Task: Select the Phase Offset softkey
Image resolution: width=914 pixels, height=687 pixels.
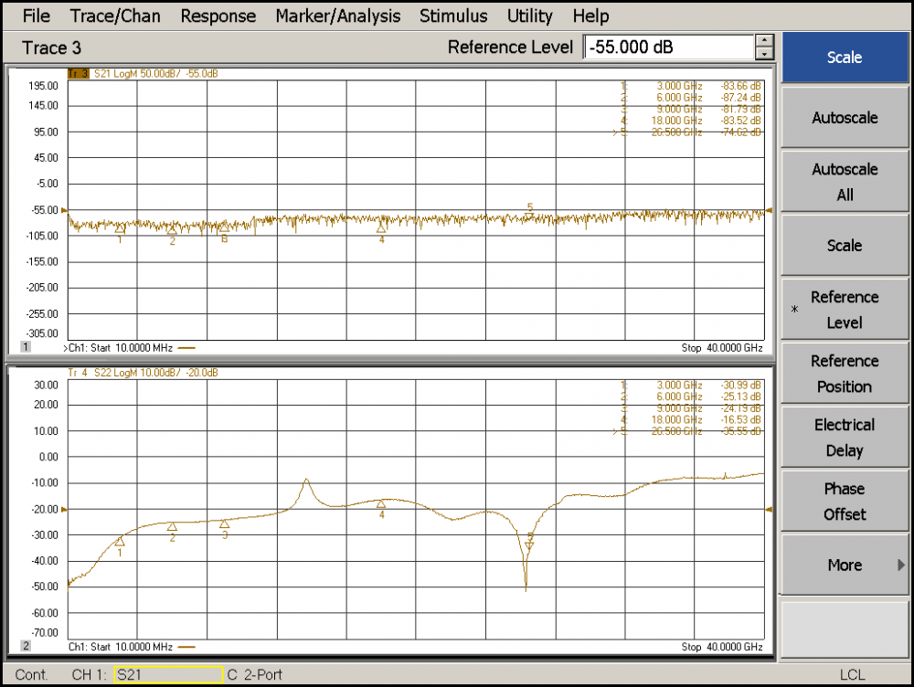Action: point(844,502)
